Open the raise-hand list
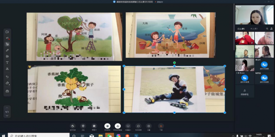This screenshot has height=137, width=275. tap(73, 126)
